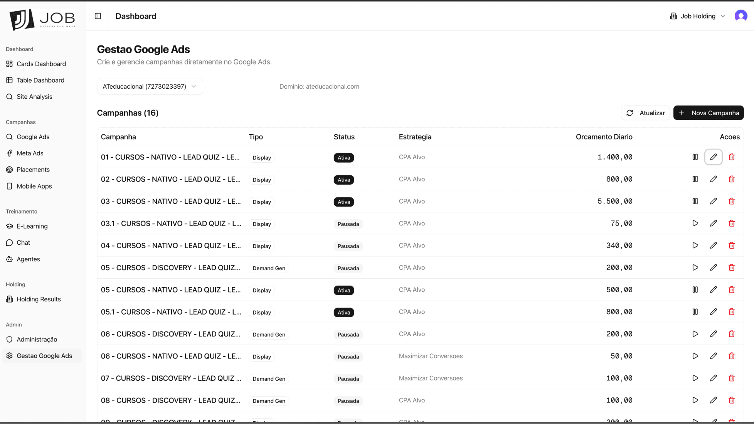The image size is (754, 424).
Task: Open Site Analysis with the magnifier icon
Action: 34,96
